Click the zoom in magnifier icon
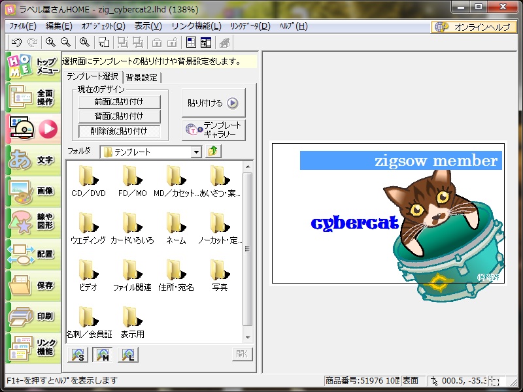The height and width of the screenshot is (392, 523). coord(50,42)
